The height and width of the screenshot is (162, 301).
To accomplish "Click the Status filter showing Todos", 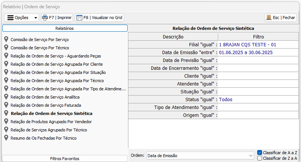I will click(x=258, y=100).
